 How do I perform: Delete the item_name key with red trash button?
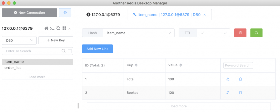click(x=240, y=33)
